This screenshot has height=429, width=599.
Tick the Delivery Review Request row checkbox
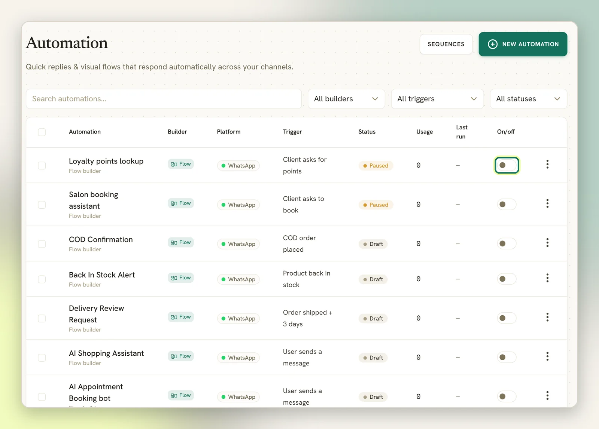pos(42,319)
